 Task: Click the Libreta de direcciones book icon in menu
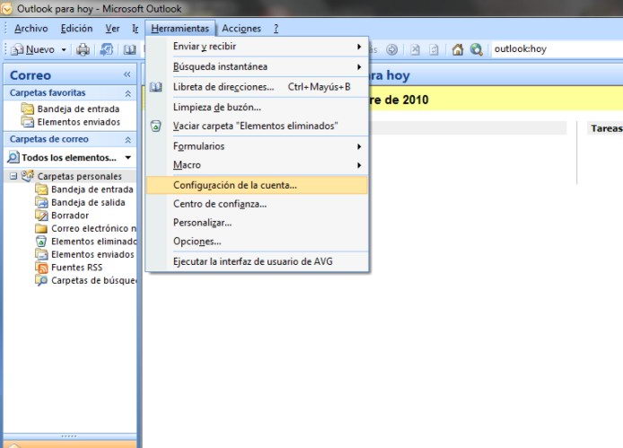pyautogui.click(x=156, y=87)
